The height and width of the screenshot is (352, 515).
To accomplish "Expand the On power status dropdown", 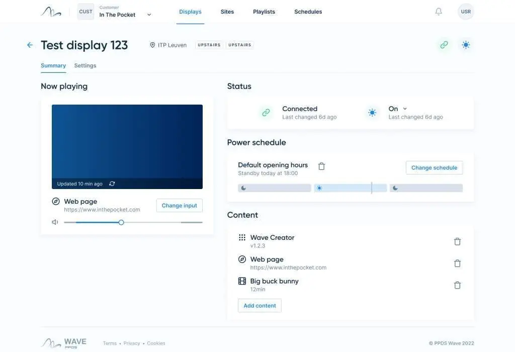I will [x=405, y=109].
